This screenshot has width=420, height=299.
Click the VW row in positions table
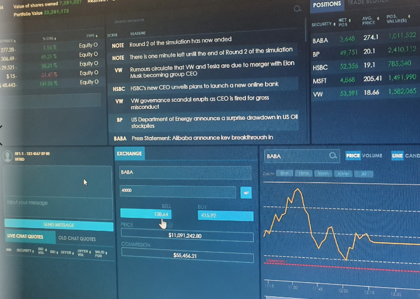[x=365, y=93]
